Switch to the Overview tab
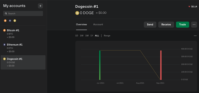This screenshot has height=93, width=199. click(81, 24)
